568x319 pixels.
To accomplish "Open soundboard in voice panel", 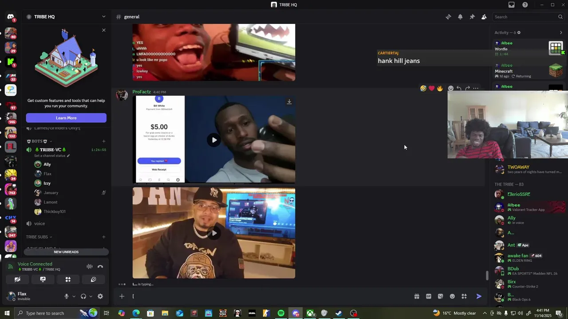I will [x=93, y=280].
